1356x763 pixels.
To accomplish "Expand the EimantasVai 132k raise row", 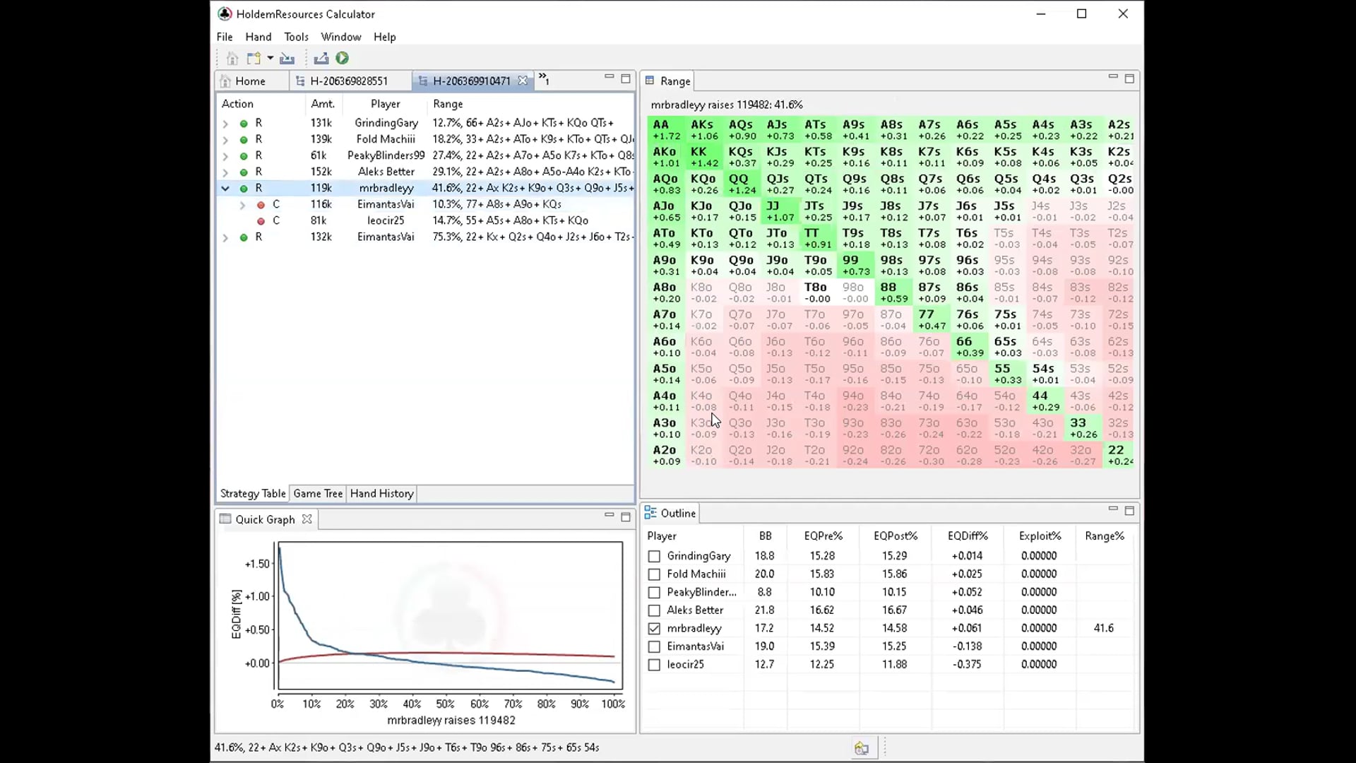I will [x=225, y=237].
